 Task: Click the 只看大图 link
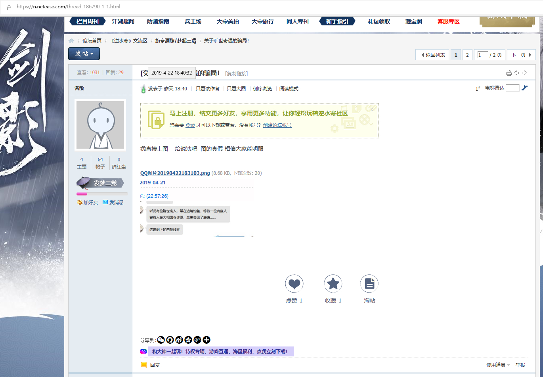[x=236, y=88]
